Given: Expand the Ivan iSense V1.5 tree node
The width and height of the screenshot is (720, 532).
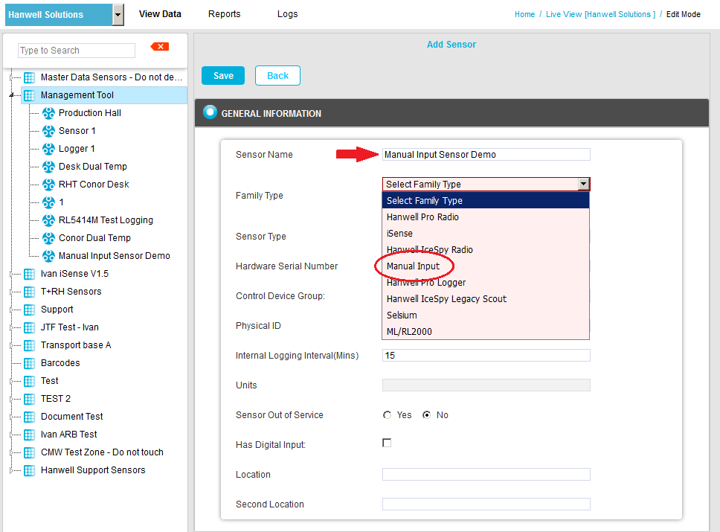Looking at the screenshot, I should coord(11,275).
